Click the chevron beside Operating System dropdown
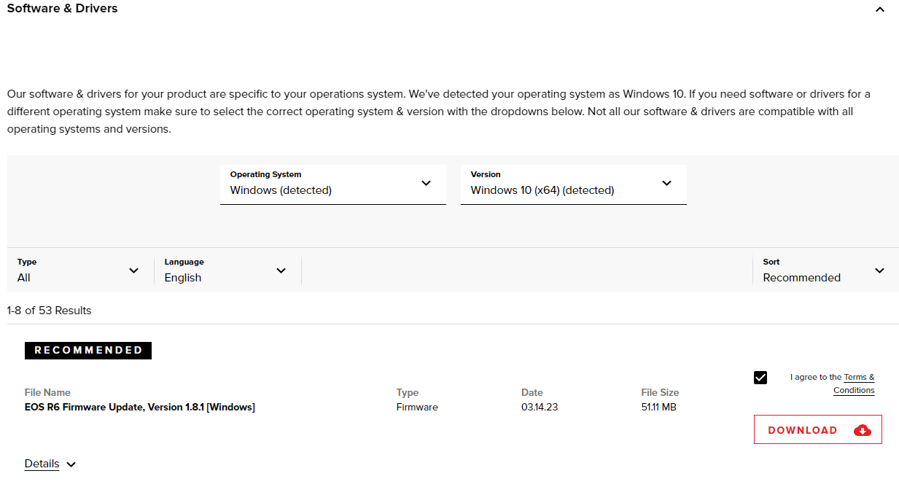Viewport: 899px width, 487px height. pyautogui.click(x=426, y=184)
